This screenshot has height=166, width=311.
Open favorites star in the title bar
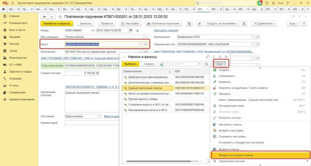[273, 3]
